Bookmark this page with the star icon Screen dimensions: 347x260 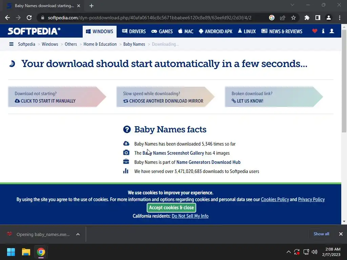click(x=293, y=18)
